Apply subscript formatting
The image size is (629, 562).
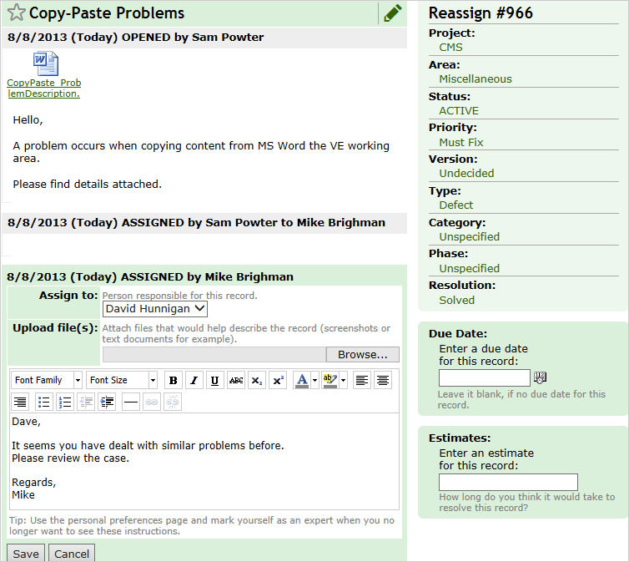point(258,381)
